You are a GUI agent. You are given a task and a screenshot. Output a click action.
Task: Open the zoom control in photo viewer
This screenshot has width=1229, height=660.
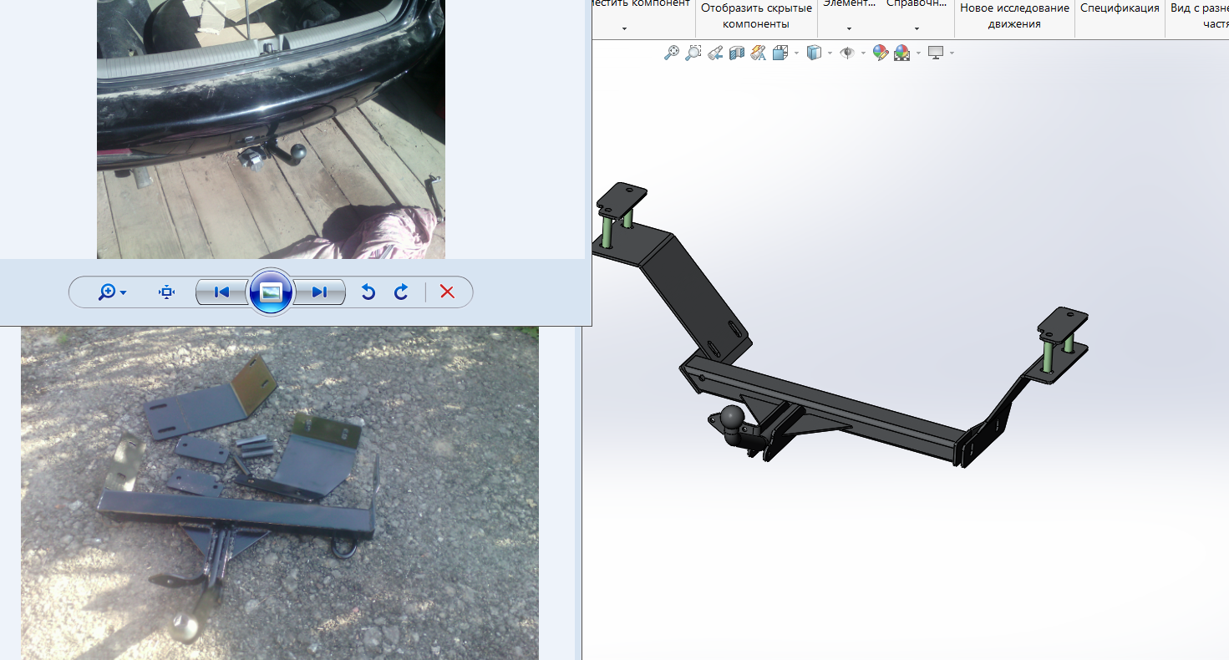coord(112,292)
